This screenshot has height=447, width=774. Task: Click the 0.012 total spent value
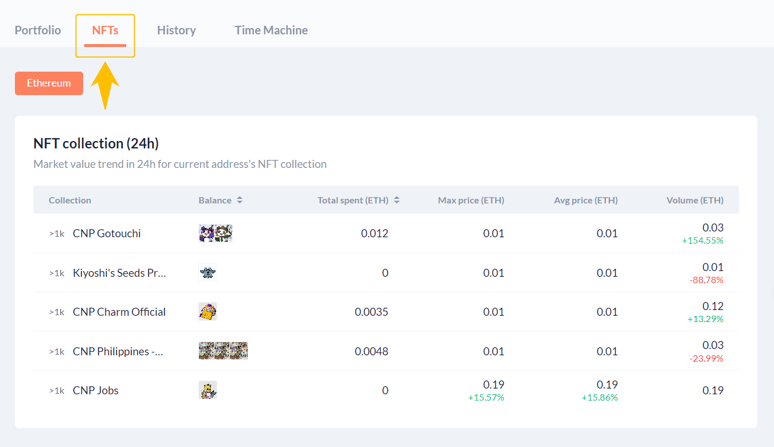click(375, 233)
